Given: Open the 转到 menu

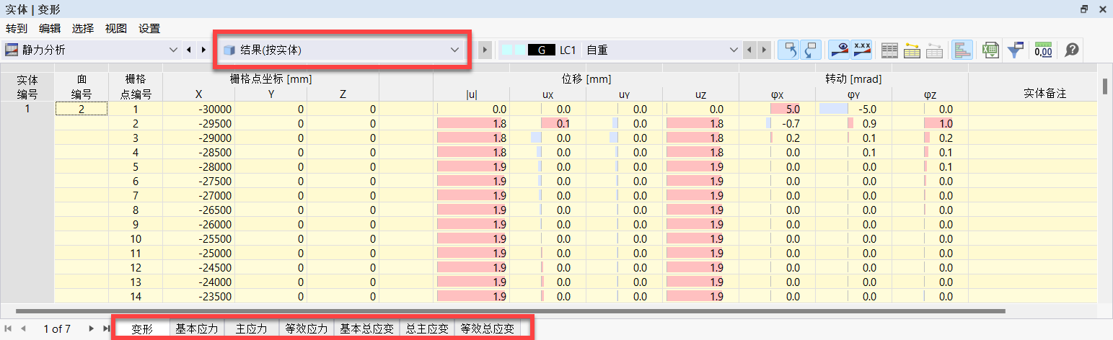Looking at the screenshot, I should pos(17,29).
